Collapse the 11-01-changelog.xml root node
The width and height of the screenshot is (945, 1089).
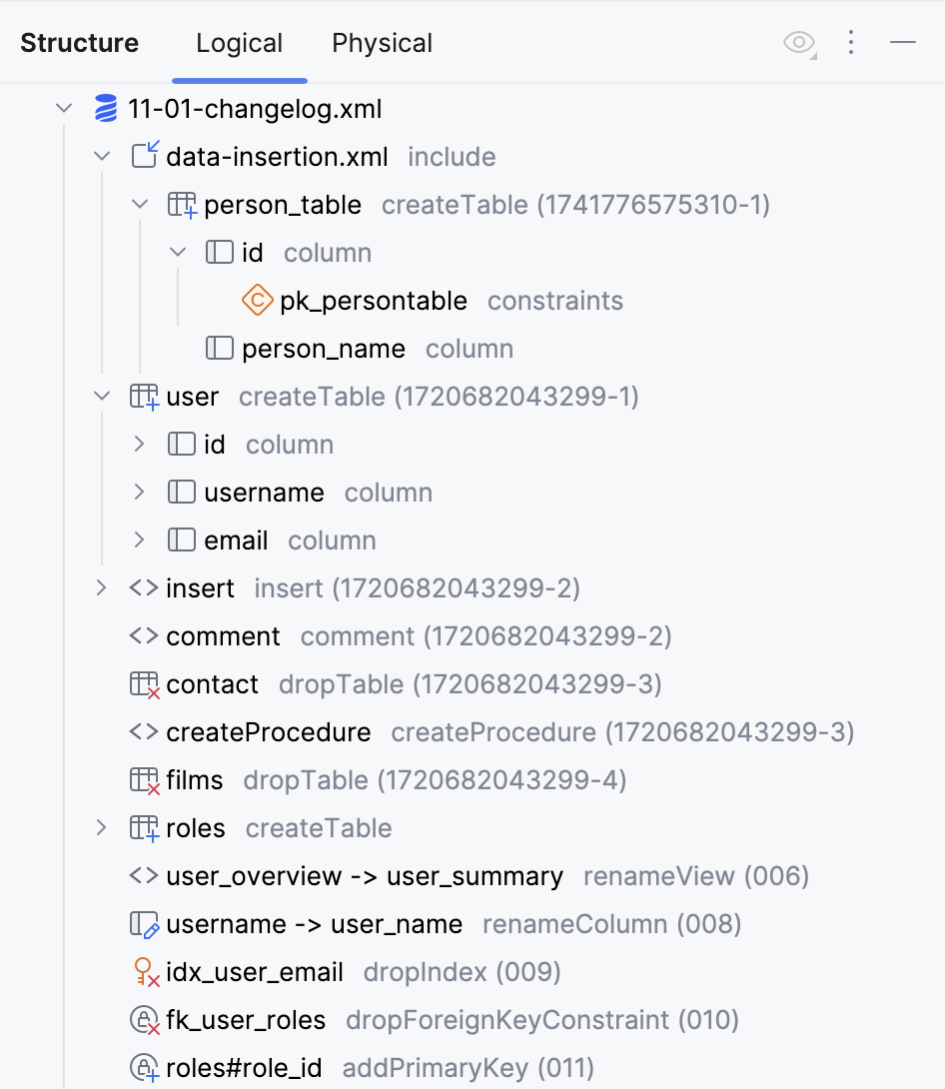pos(64,108)
